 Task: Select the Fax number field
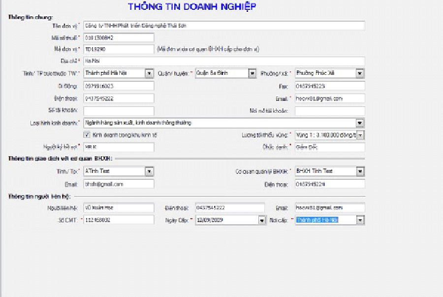(x=329, y=86)
